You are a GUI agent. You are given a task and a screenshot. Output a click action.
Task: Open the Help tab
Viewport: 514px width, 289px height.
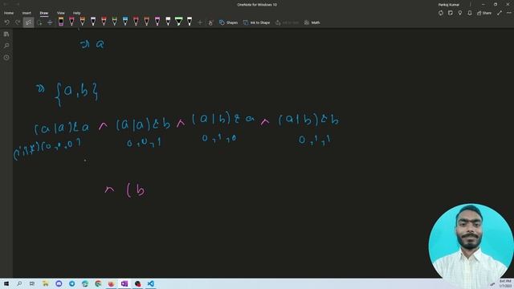click(x=77, y=13)
